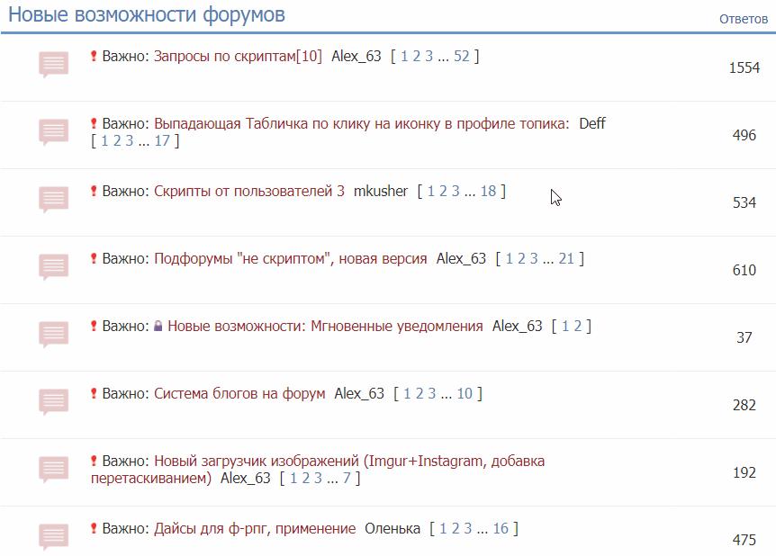
Task: Open topic Система блогов на форум
Action: pyautogui.click(x=239, y=394)
